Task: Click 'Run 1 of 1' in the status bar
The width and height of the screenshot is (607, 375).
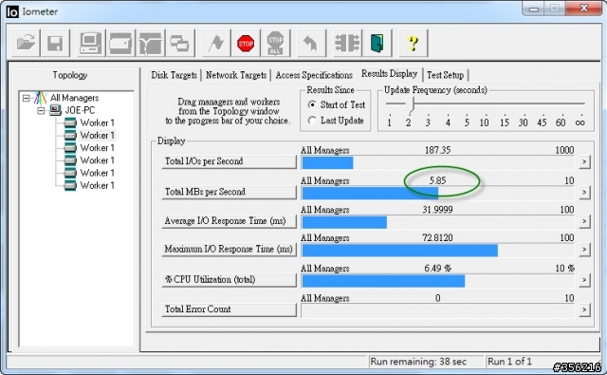Action: tap(510, 362)
